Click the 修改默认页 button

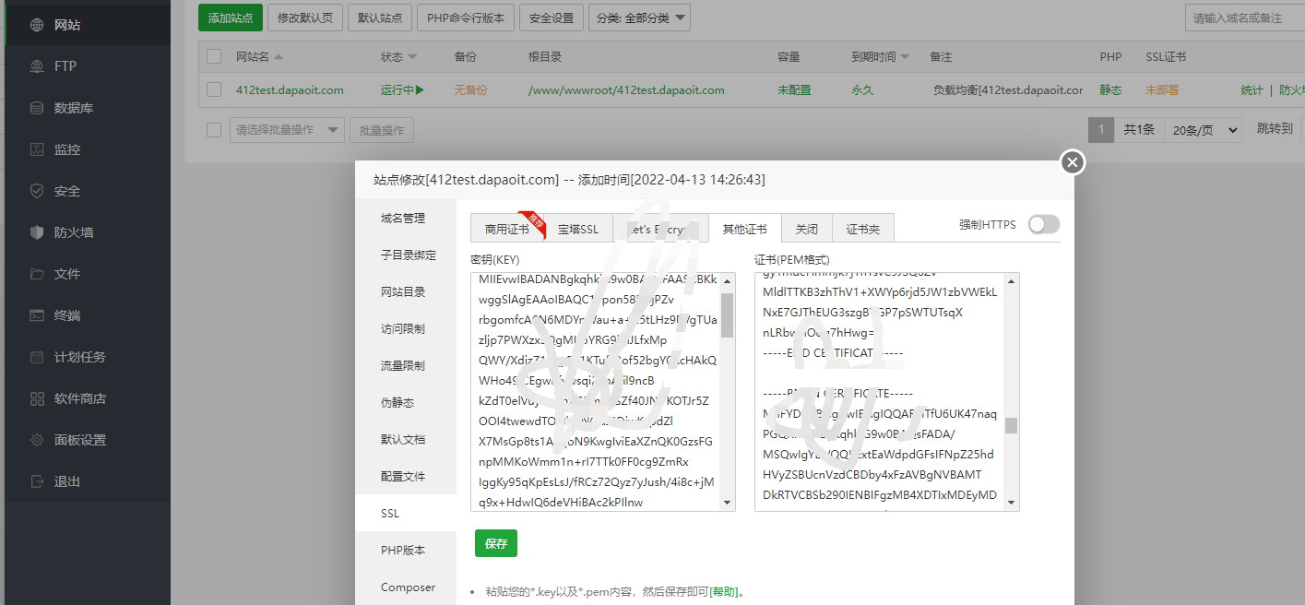(x=306, y=18)
